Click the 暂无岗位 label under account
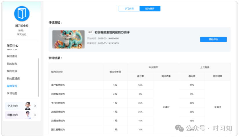This screenshot has width=240, height=138. [x=22, y=35]
